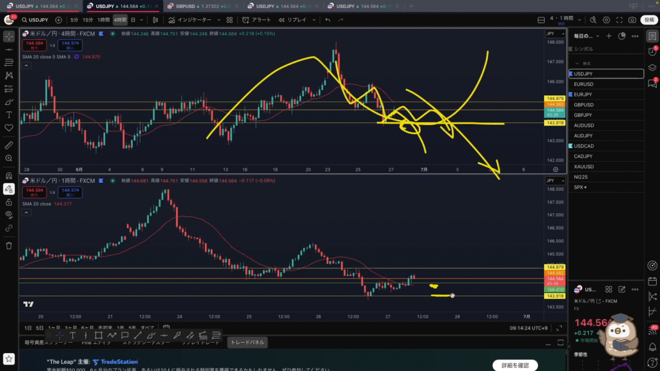Toggle magnet mode in left sidebar
This screenshot has width=660, height=371.
coord(9,176)
